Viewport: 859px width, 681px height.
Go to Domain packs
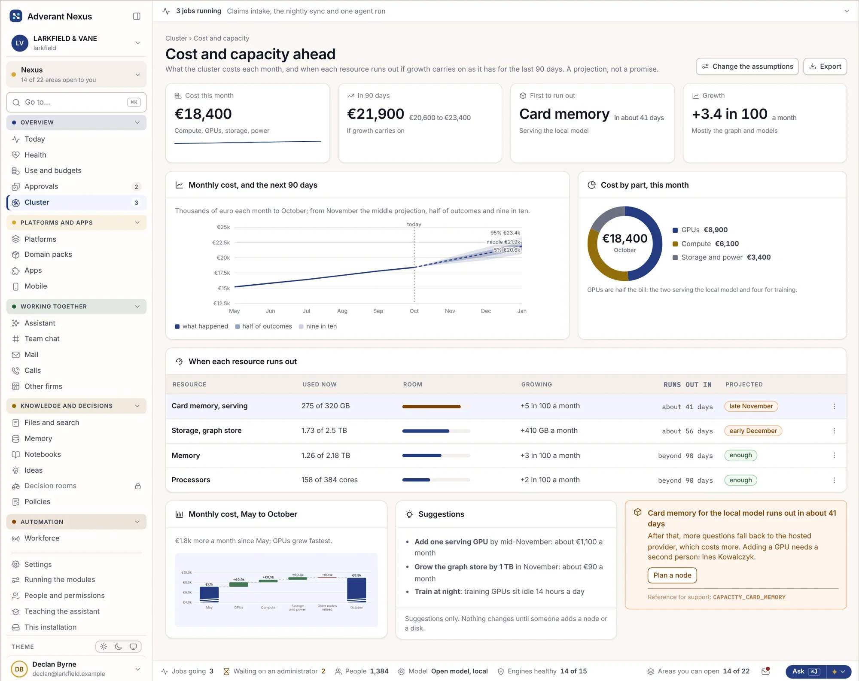coord(76,255)
